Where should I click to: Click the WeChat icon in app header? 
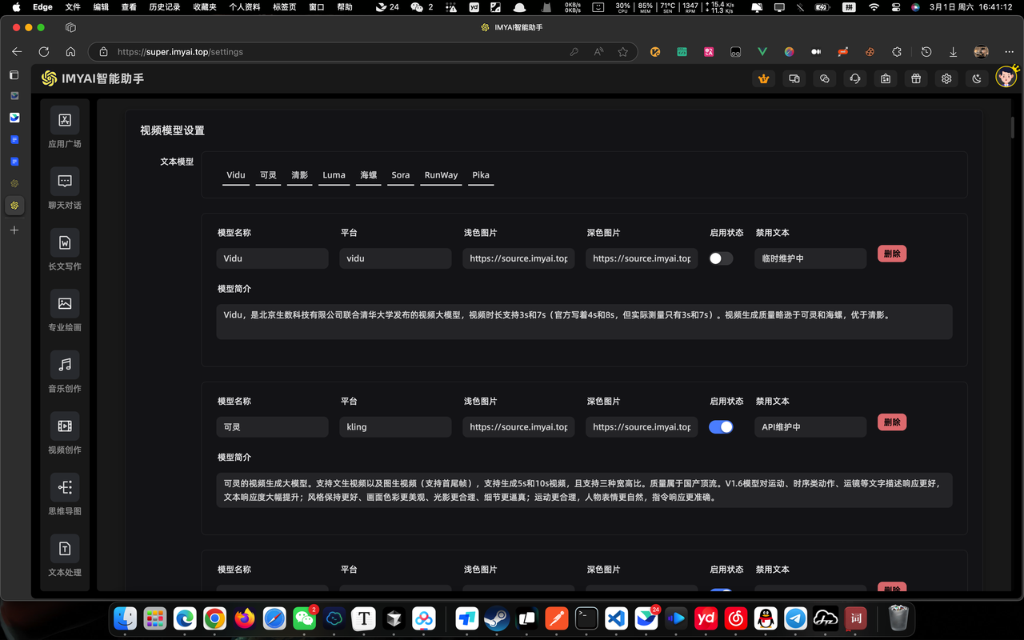click(825, 78)
